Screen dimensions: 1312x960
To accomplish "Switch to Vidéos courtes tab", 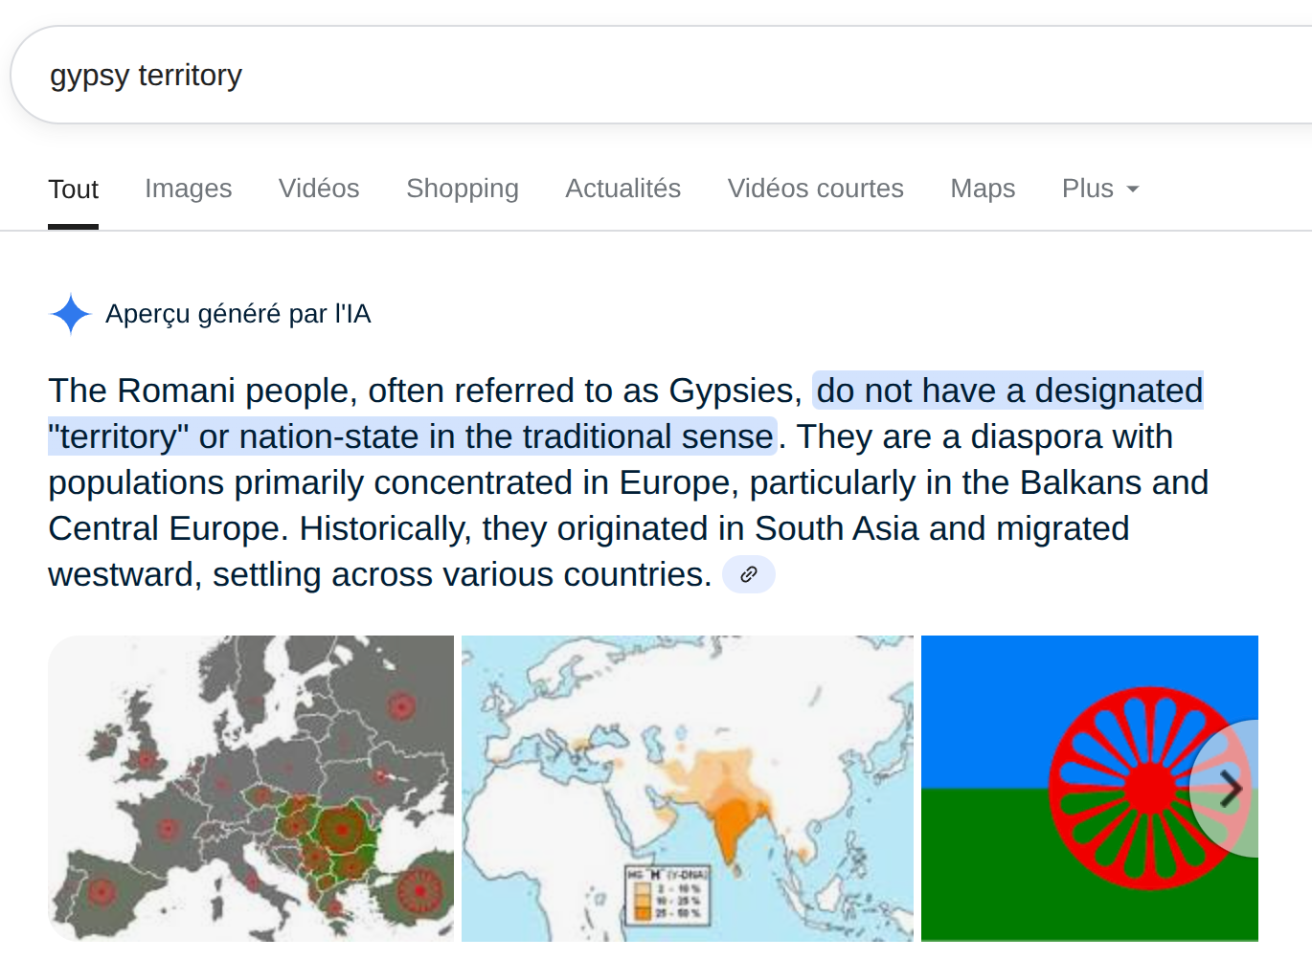I will tap(816, 189).
